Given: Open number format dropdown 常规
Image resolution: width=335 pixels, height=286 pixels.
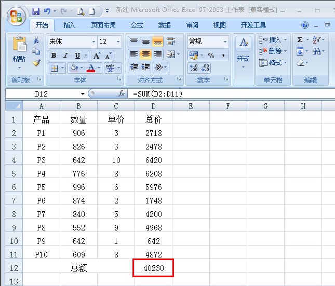Looking at the screenshot, I should point(225,42).
